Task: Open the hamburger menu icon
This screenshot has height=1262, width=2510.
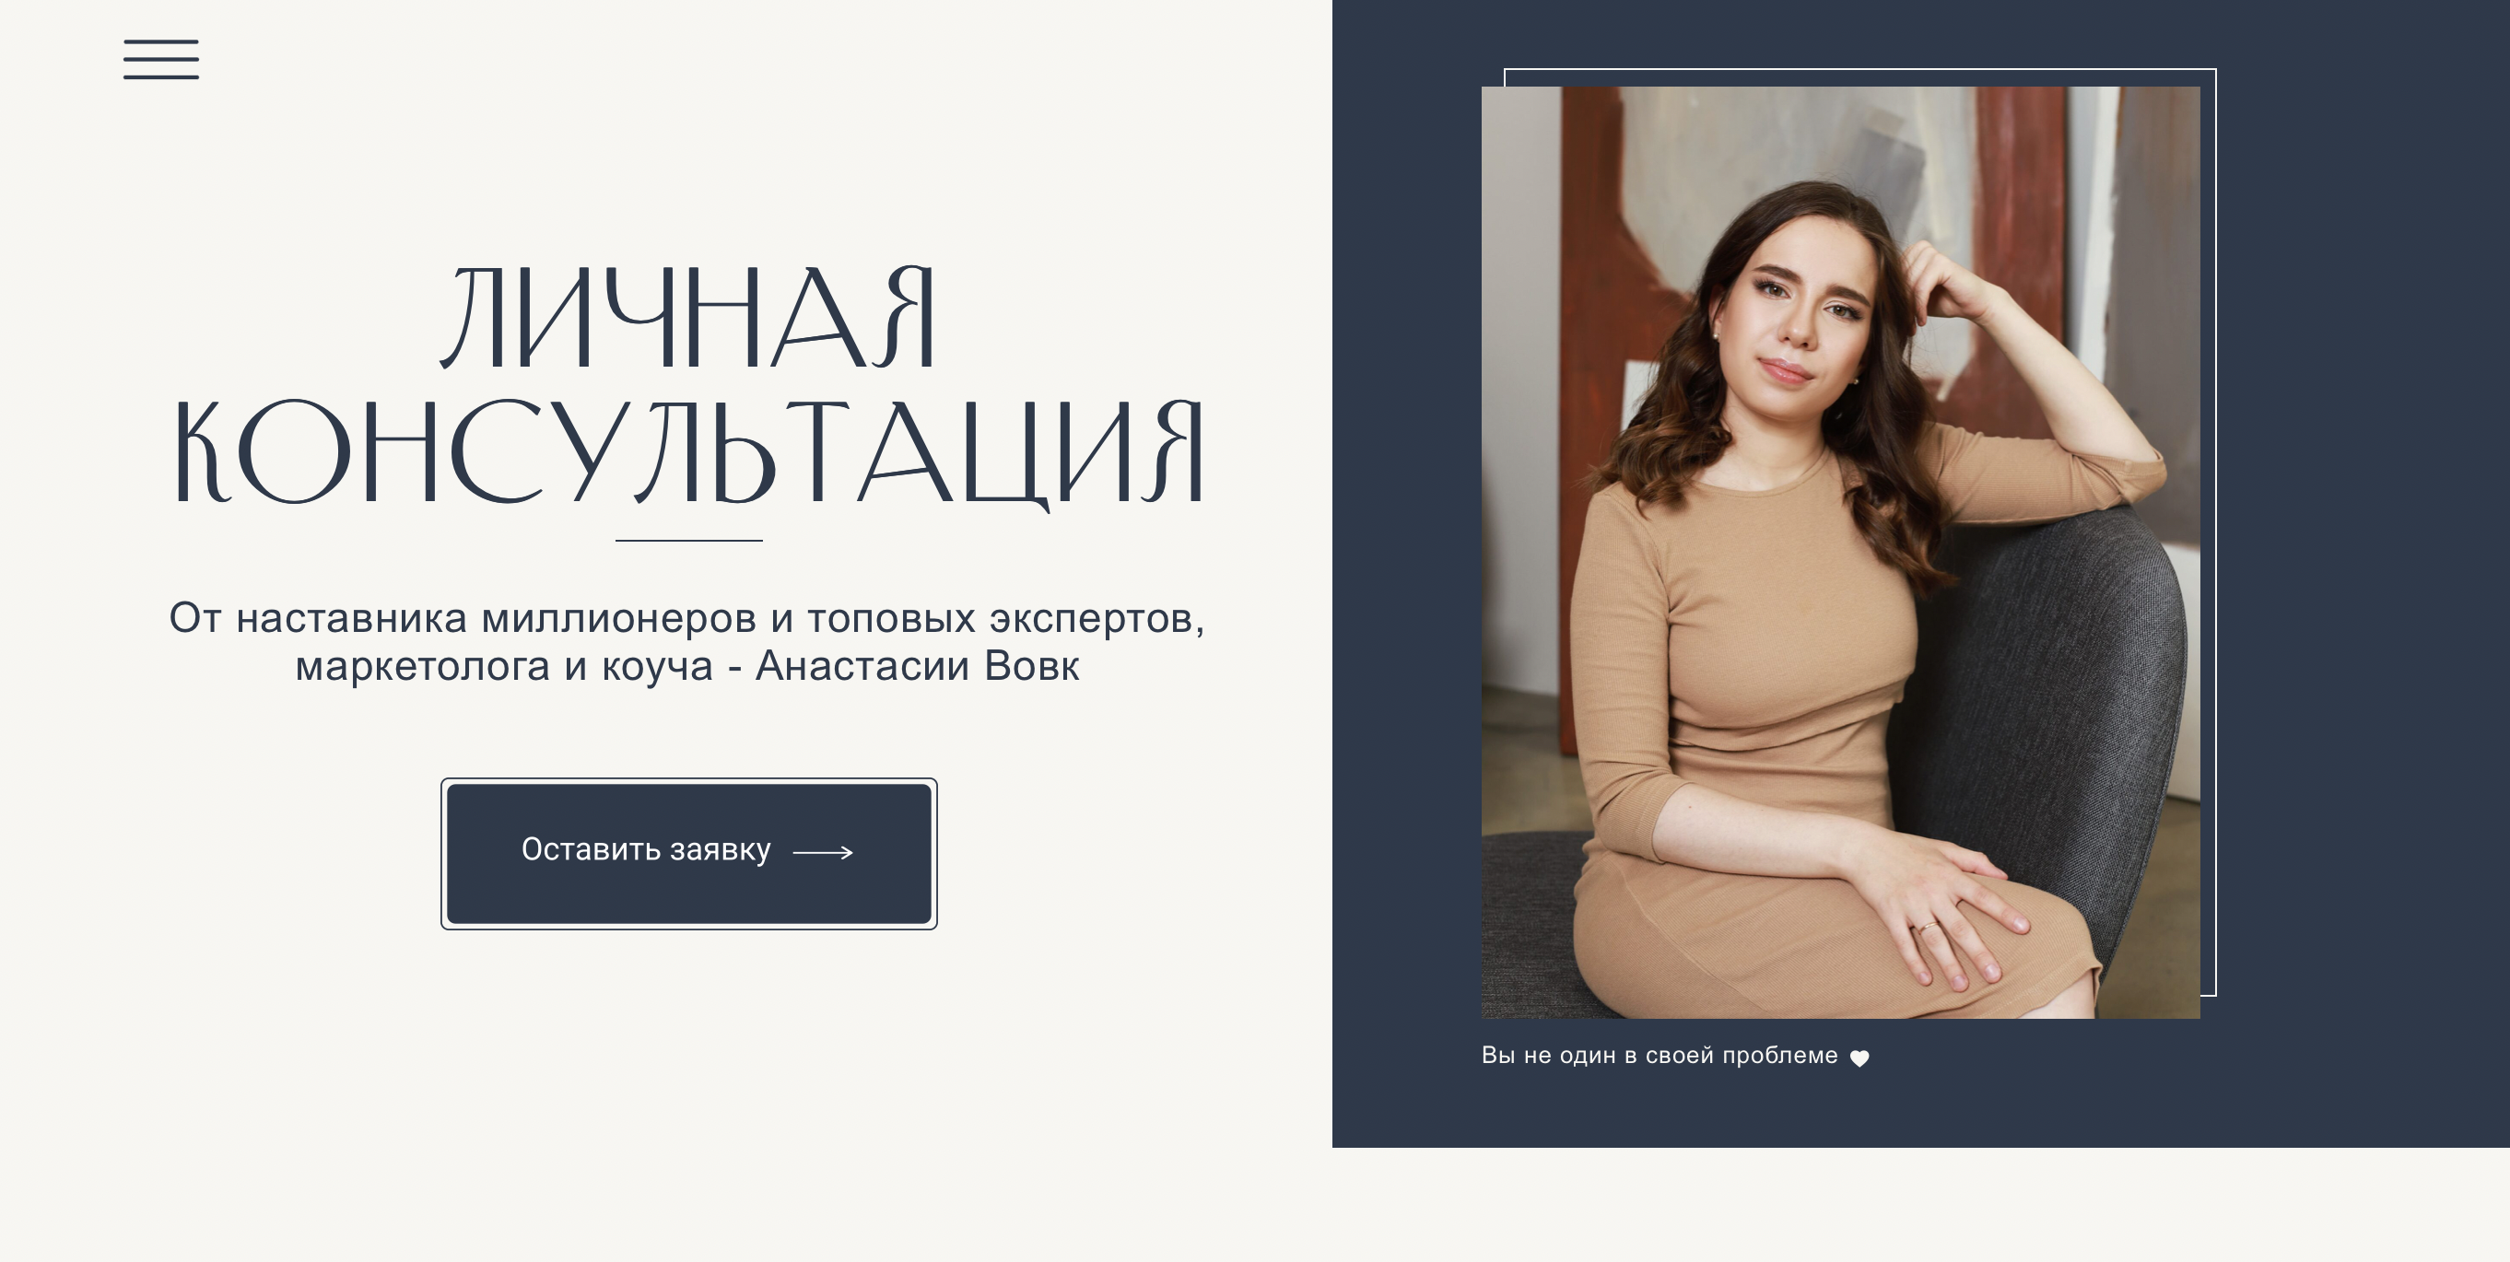Action: point(160,59)
